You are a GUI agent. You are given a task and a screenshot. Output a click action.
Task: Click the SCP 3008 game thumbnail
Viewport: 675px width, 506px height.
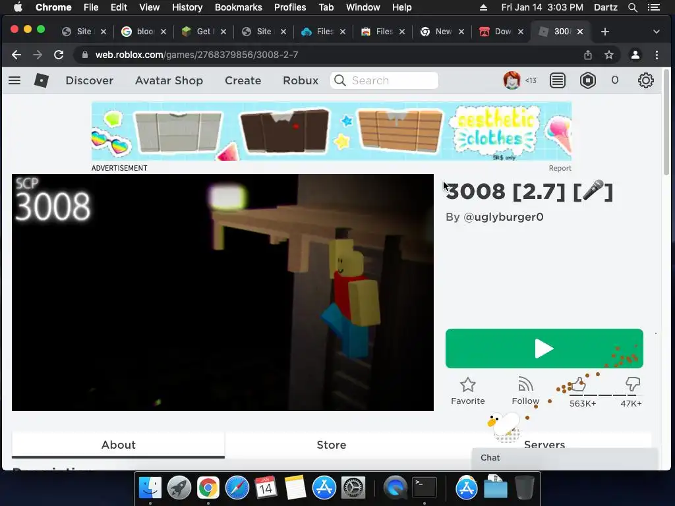click(223, 293)
